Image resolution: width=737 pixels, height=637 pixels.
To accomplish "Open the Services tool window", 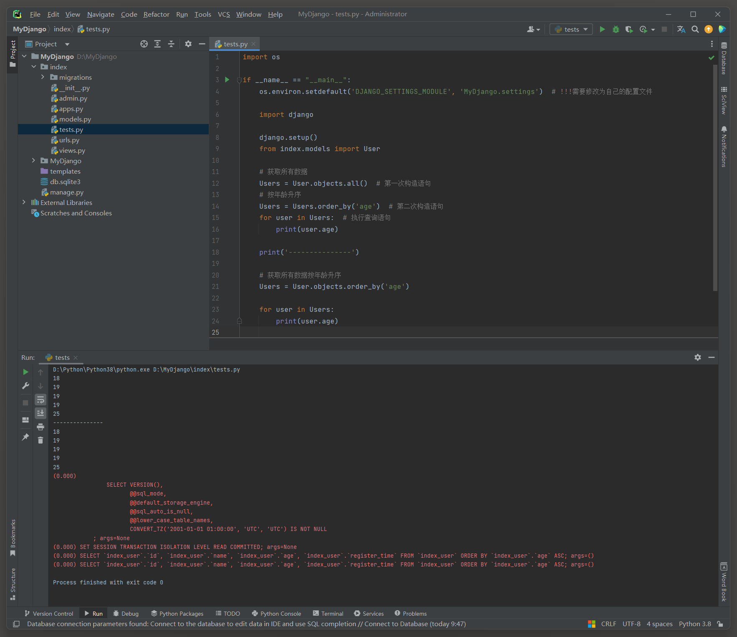I will [369, 613].
